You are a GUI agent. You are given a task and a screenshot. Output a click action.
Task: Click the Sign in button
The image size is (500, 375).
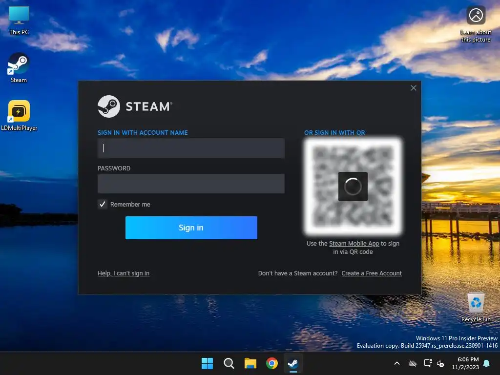[x=191, y=228]
